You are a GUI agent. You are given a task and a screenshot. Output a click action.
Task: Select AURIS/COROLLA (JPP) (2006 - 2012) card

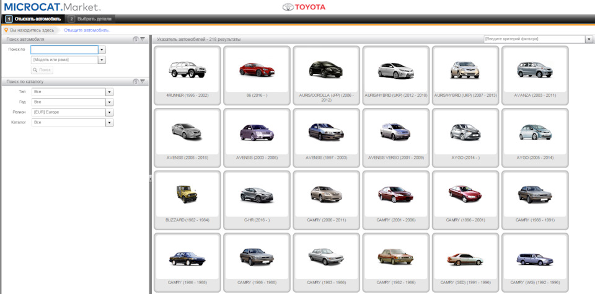click(x=327, y=75)
